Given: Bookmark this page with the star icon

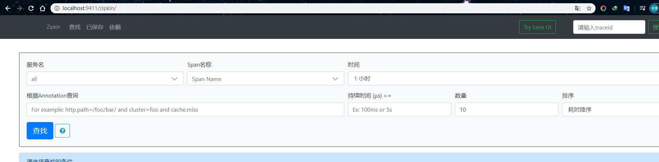Looking at the screenshot, I should coord(589,8).
